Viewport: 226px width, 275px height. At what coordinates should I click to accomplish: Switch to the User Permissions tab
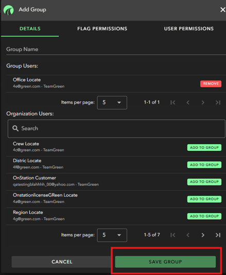(x=189, y=29)
